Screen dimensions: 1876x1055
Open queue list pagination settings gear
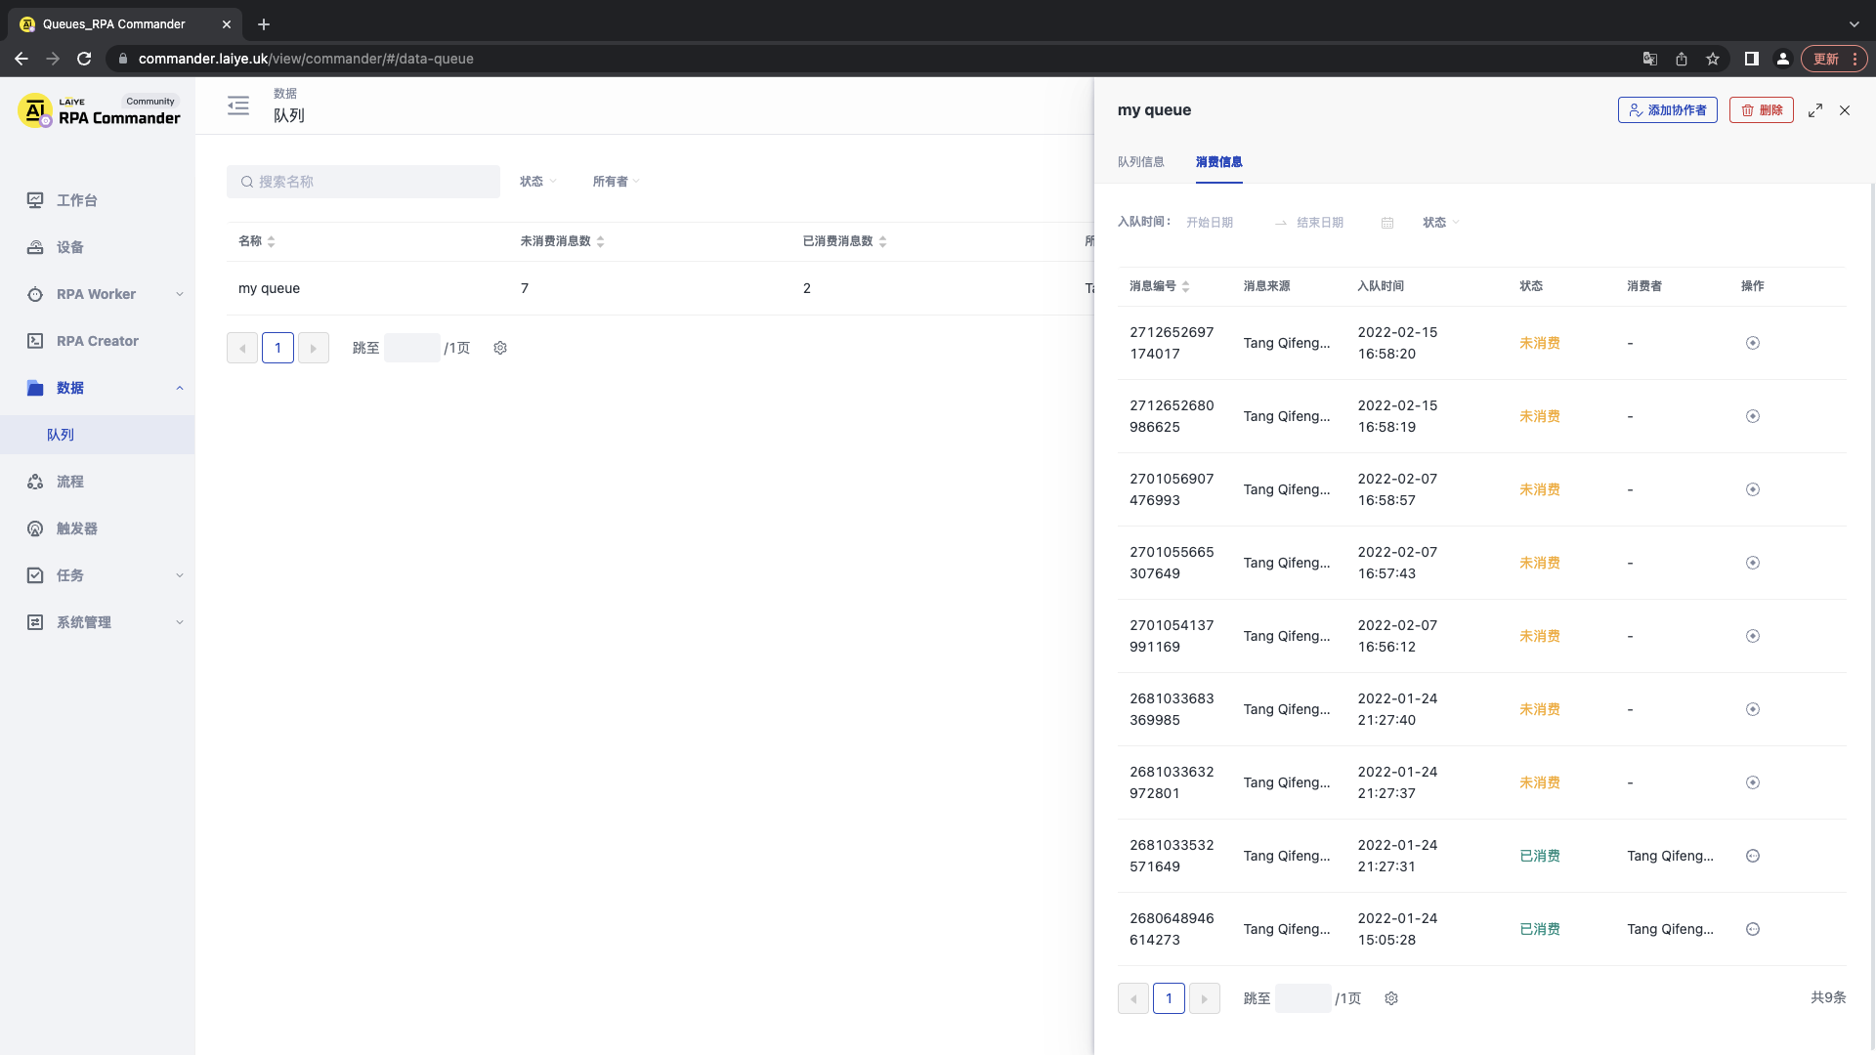pyautogui.click(x=500, y=348)
